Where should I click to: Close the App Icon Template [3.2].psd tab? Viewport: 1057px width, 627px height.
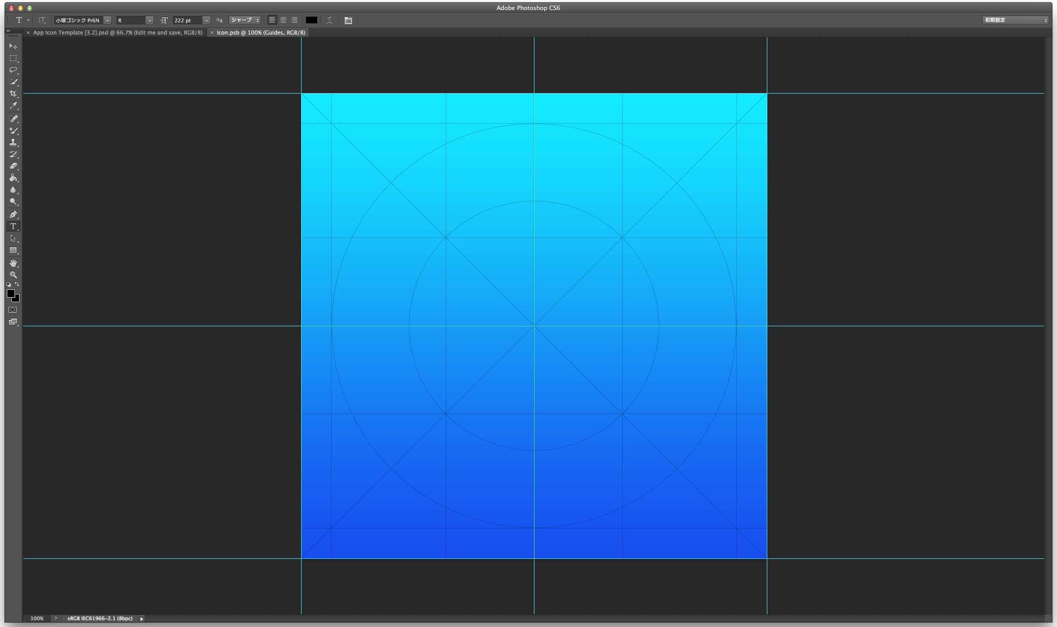point(28,32)
